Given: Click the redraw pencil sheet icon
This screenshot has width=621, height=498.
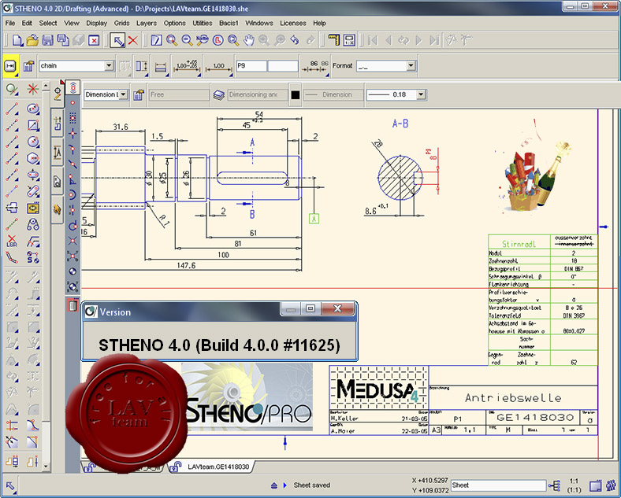Looking at the screenshot, I should coord(157,40).
